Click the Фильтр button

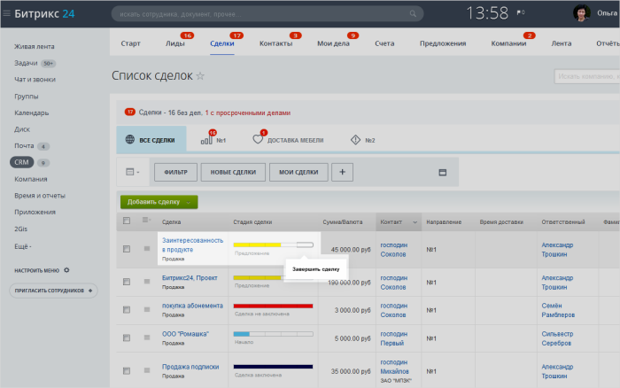pos(176,172)
